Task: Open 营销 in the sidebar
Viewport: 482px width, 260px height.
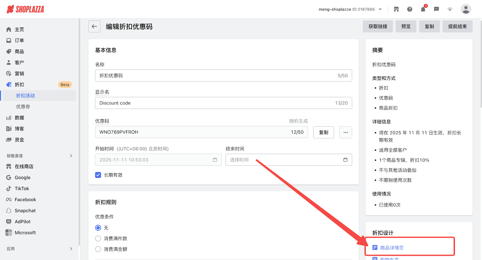Action: 19,73
